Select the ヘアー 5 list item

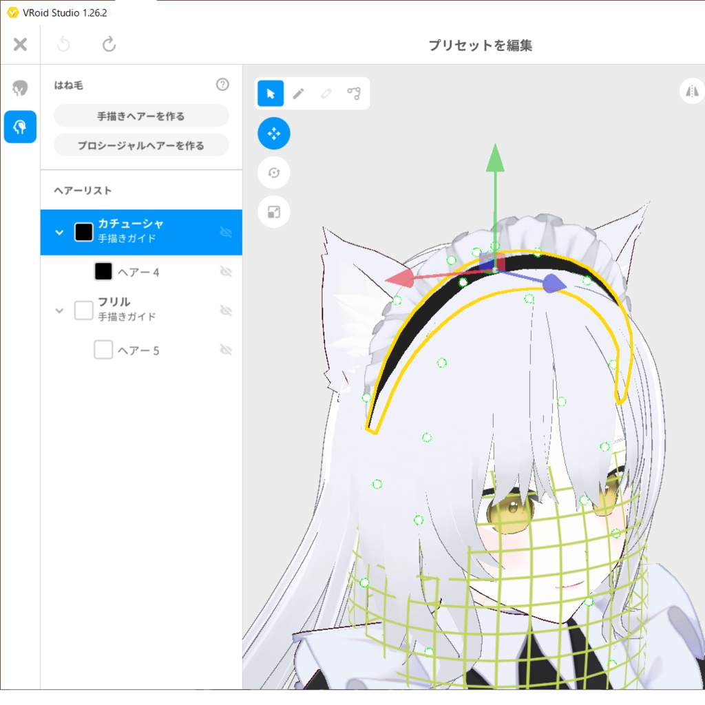point(138,349)
